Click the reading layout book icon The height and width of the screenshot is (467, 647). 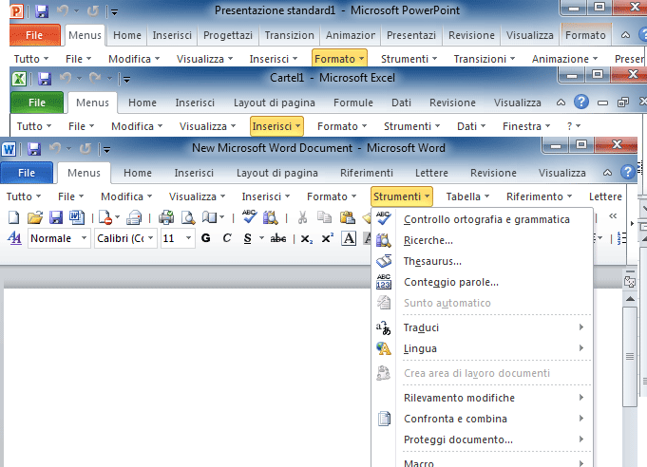[210, 217]
